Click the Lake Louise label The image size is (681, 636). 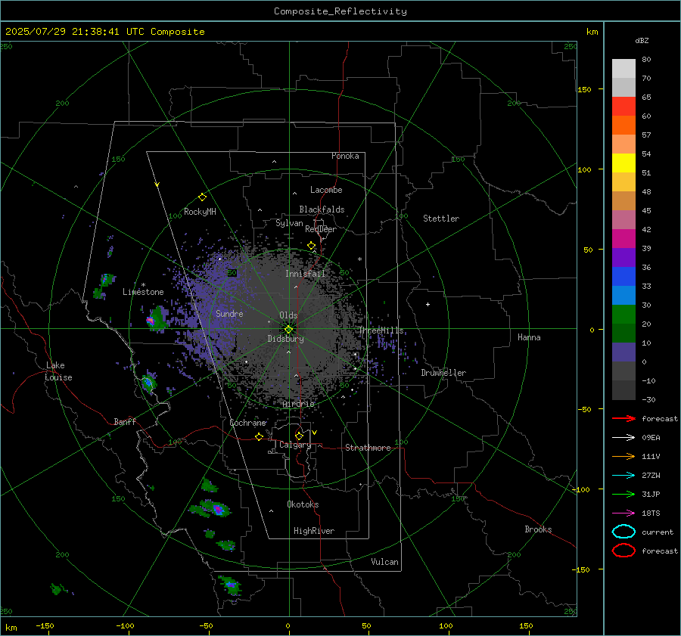[58, 371]
